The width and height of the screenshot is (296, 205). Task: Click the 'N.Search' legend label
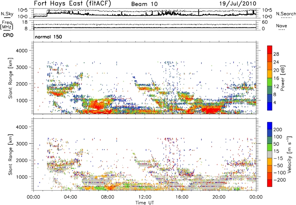click(286, 14)
